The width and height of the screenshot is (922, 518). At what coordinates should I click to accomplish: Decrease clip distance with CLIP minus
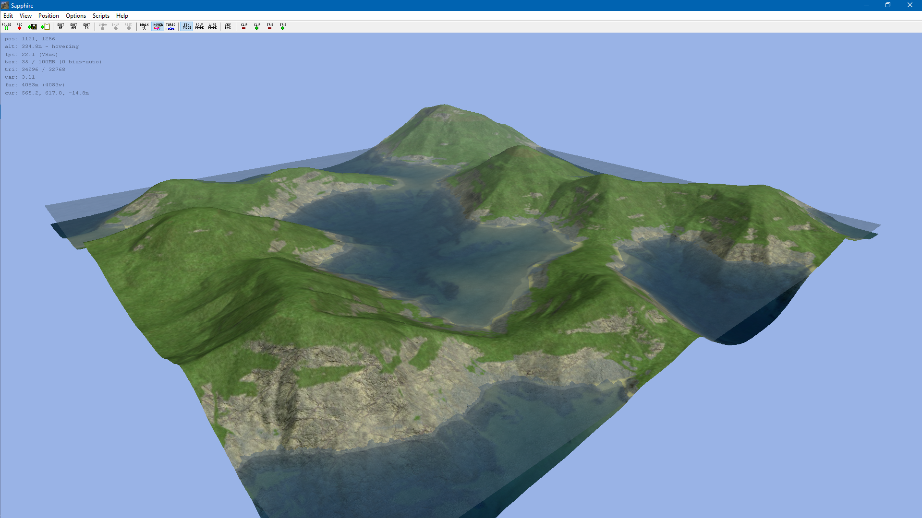click(x=244, y=26)
